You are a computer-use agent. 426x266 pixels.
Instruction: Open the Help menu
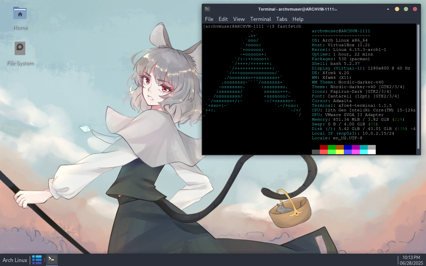click(298, 19)
